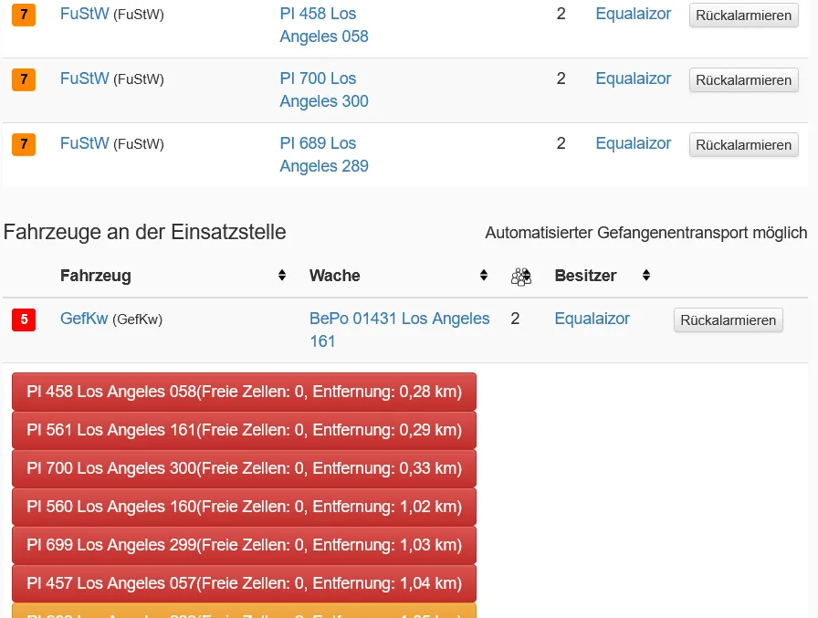Open the GefKw vehicle link
Image resolution: width=818 pixels, height=618 pixels.
[x=84, y=319]
